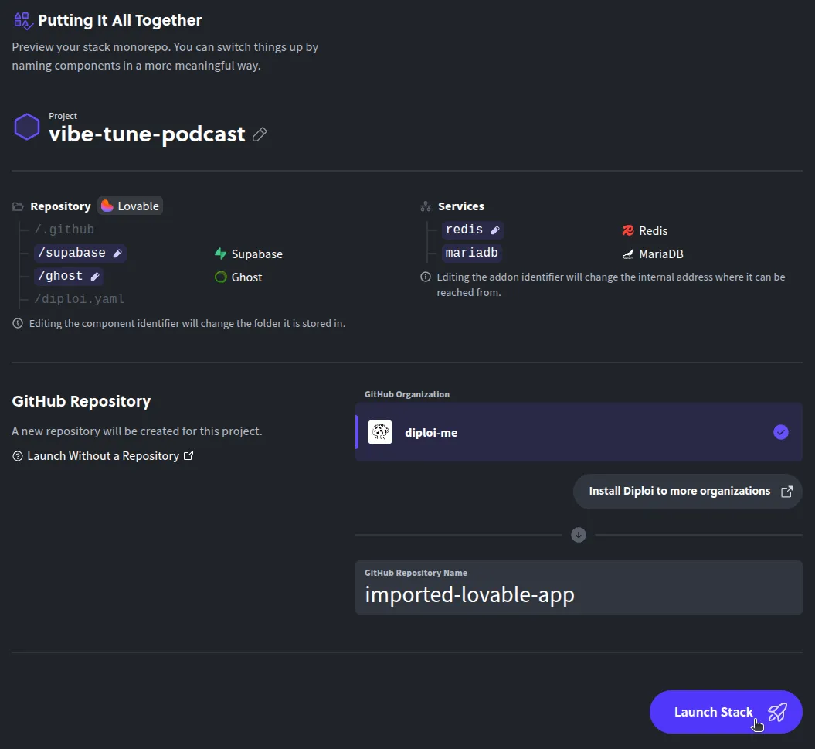Click the purple hexagon project icon
Image resolution: width=815 pixels, height=749 pixels.
[27, 127]
